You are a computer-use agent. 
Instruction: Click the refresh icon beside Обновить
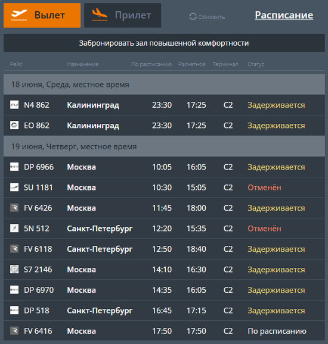(193, 17)
